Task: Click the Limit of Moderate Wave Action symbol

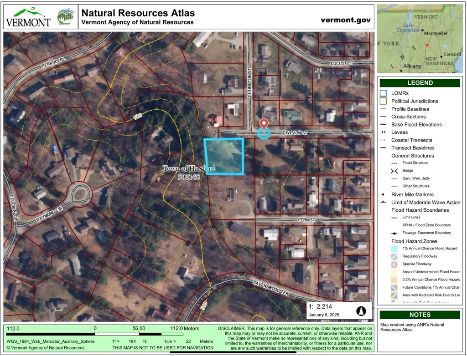Action: pos(383,202)
